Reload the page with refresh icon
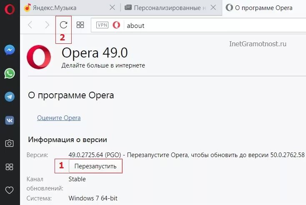The width and height of the screenshot is (306, 205). [63, 25]
